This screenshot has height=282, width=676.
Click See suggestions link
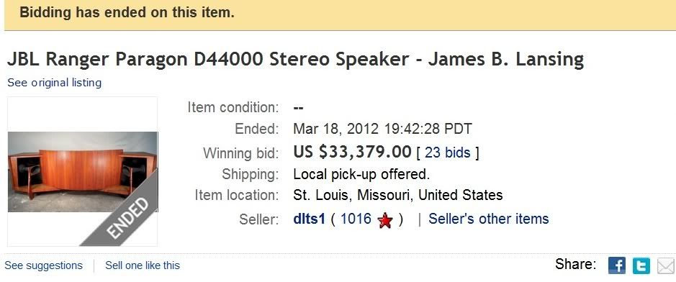[x=43, y=265]
